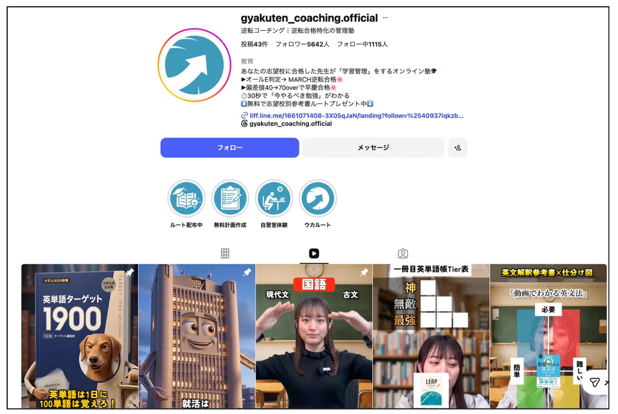Click the floating send message icon

tap(594, 382)
